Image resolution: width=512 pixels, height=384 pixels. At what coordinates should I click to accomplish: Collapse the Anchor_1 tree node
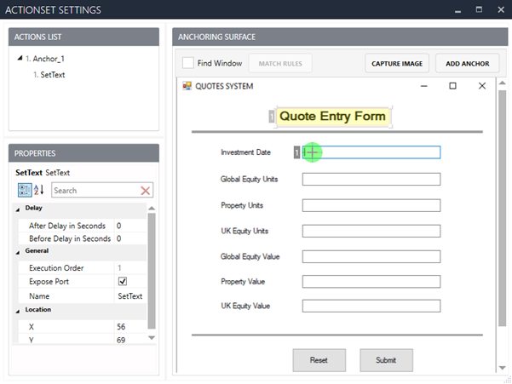coord(20,59)
